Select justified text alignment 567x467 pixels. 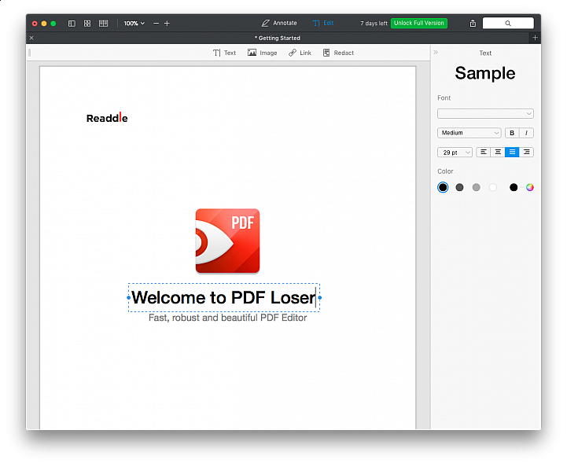512,153
